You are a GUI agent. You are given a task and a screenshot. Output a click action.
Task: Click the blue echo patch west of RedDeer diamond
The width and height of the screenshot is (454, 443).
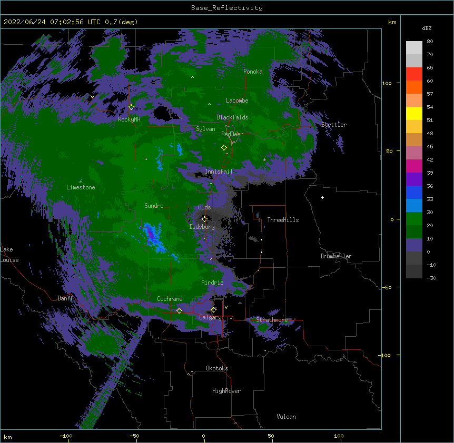pos(180,149)
